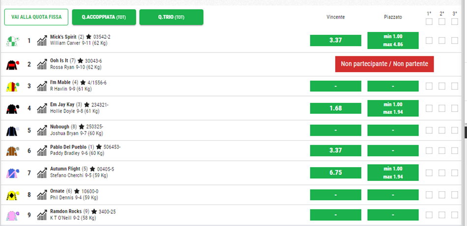467x226 pixels.
Task: Click the red Non partecipante / Non partente label
Action: [x=384, y=64]
